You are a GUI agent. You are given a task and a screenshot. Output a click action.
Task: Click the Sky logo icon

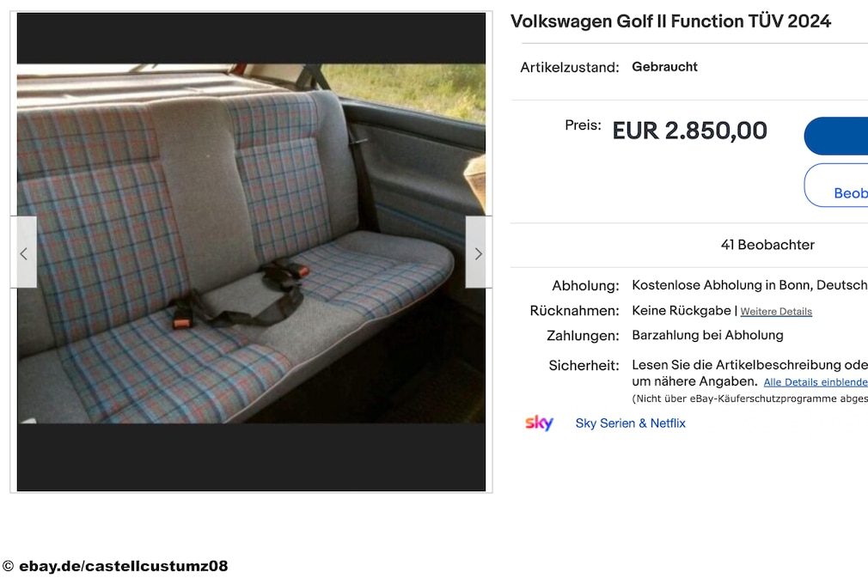[x=539, y=423]
